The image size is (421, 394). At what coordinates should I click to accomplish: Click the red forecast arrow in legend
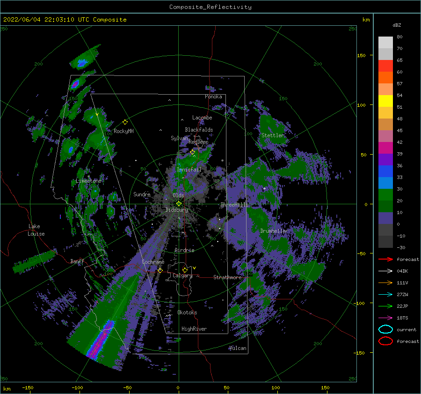385,259
